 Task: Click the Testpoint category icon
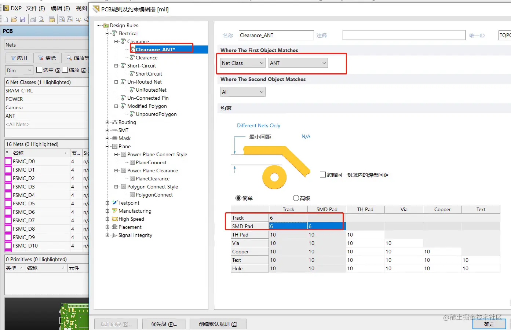[x=115, y=203]
